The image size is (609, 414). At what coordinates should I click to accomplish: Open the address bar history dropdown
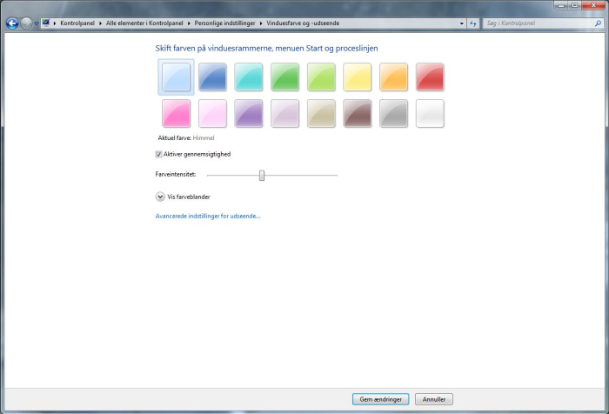(x=461, y=23)
